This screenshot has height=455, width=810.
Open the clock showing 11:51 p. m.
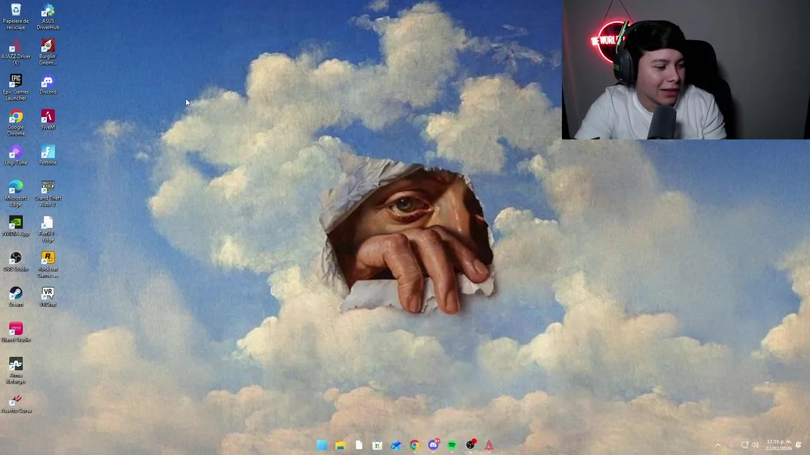pos(778,446)
